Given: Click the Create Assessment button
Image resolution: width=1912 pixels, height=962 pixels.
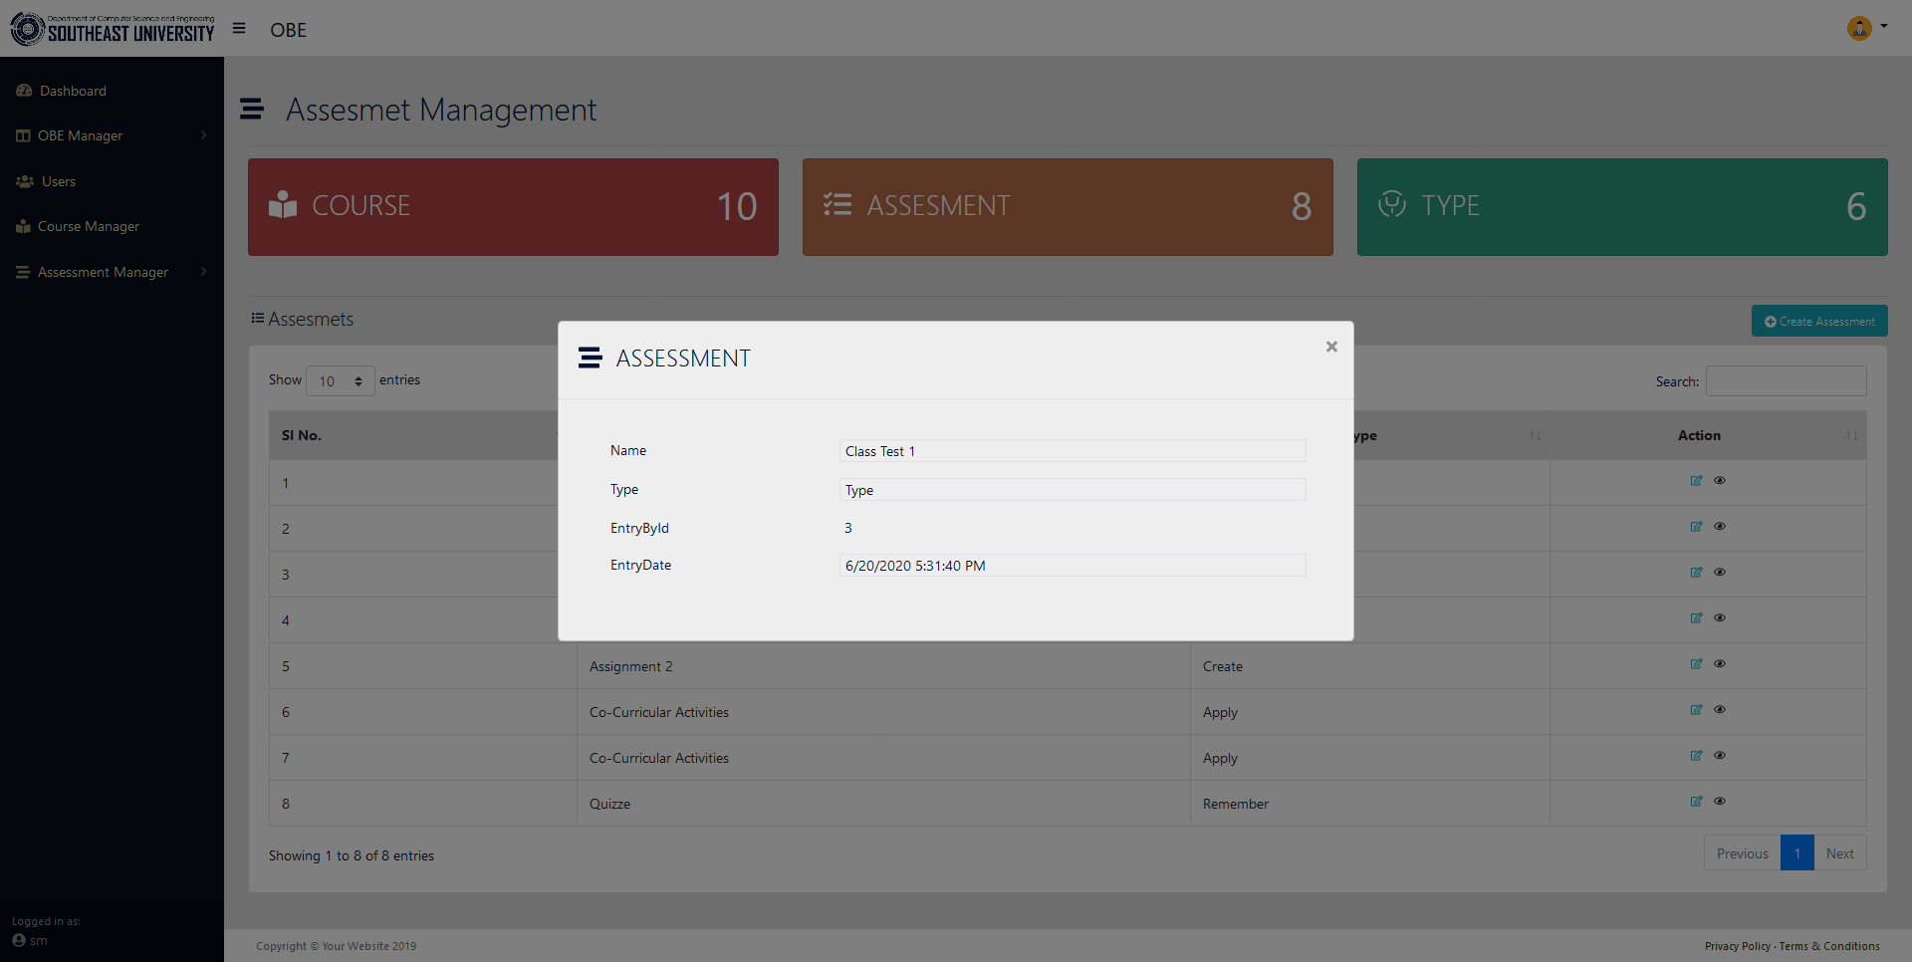Looking at the screenshot, I should click(1819, 321).
